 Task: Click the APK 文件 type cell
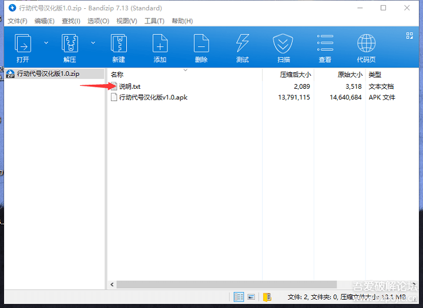[382, 98]
